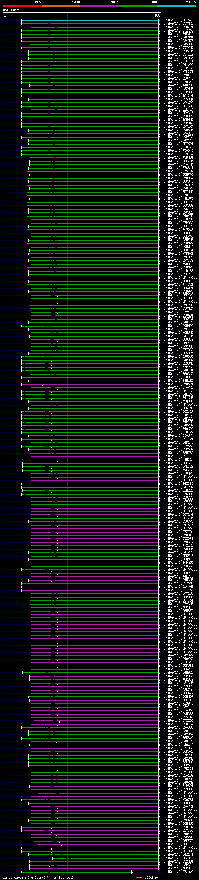
Task: Select hit label UniRef100_Q4PMB4
Action: point(178,360)
